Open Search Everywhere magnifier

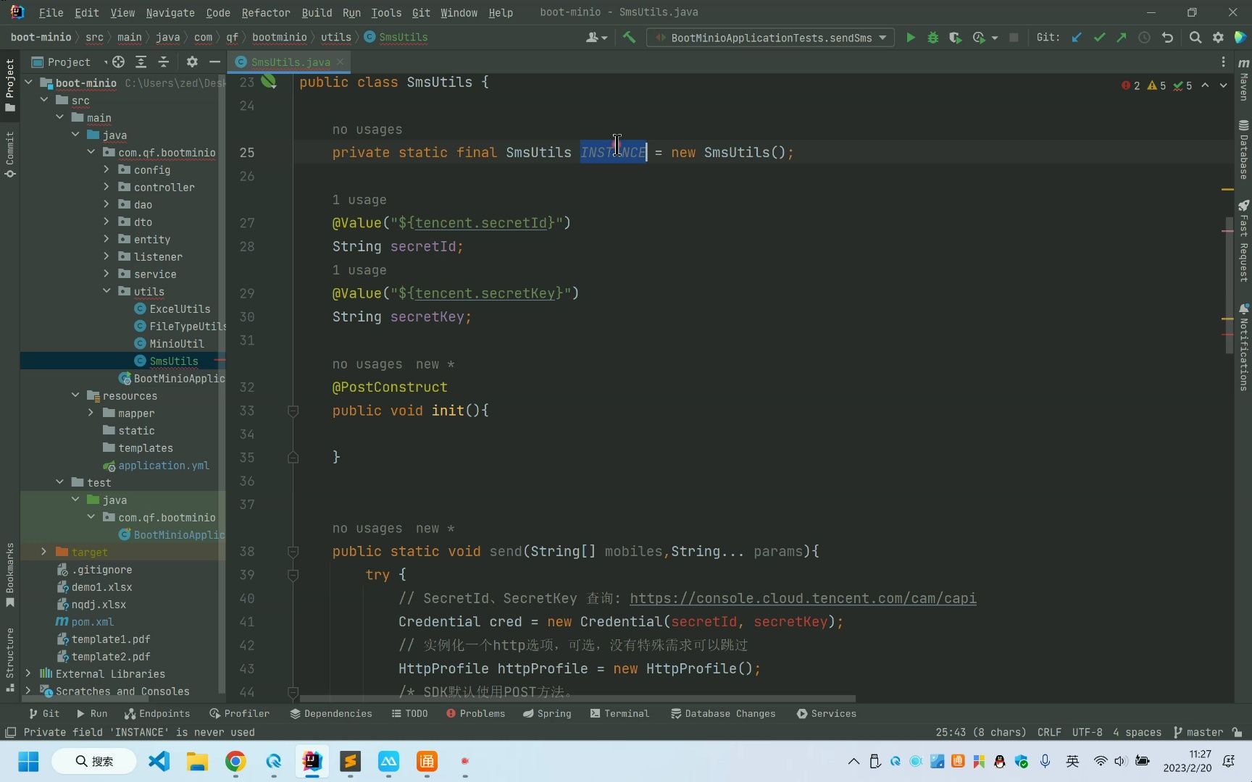pyautogui.click(x=1195, y=38)
